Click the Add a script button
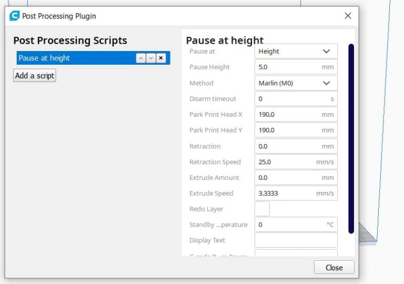The width and height of the screenshot is (404, 284). [35, 76]
